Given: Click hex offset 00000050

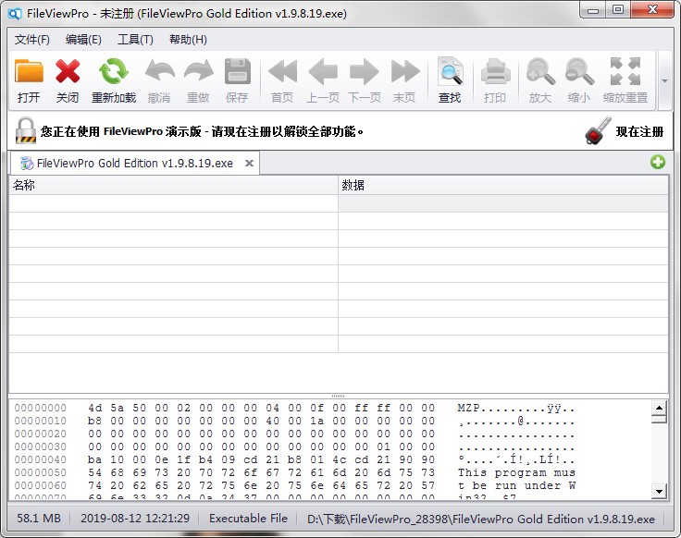Looking at the screenshot, I should pos(41,472).
